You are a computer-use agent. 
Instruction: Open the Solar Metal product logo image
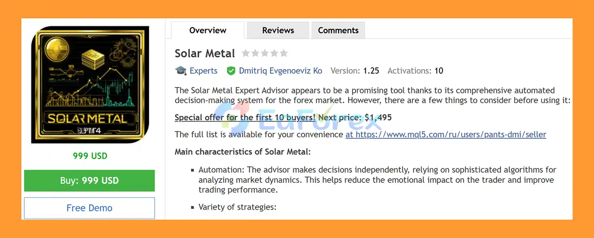90,85
